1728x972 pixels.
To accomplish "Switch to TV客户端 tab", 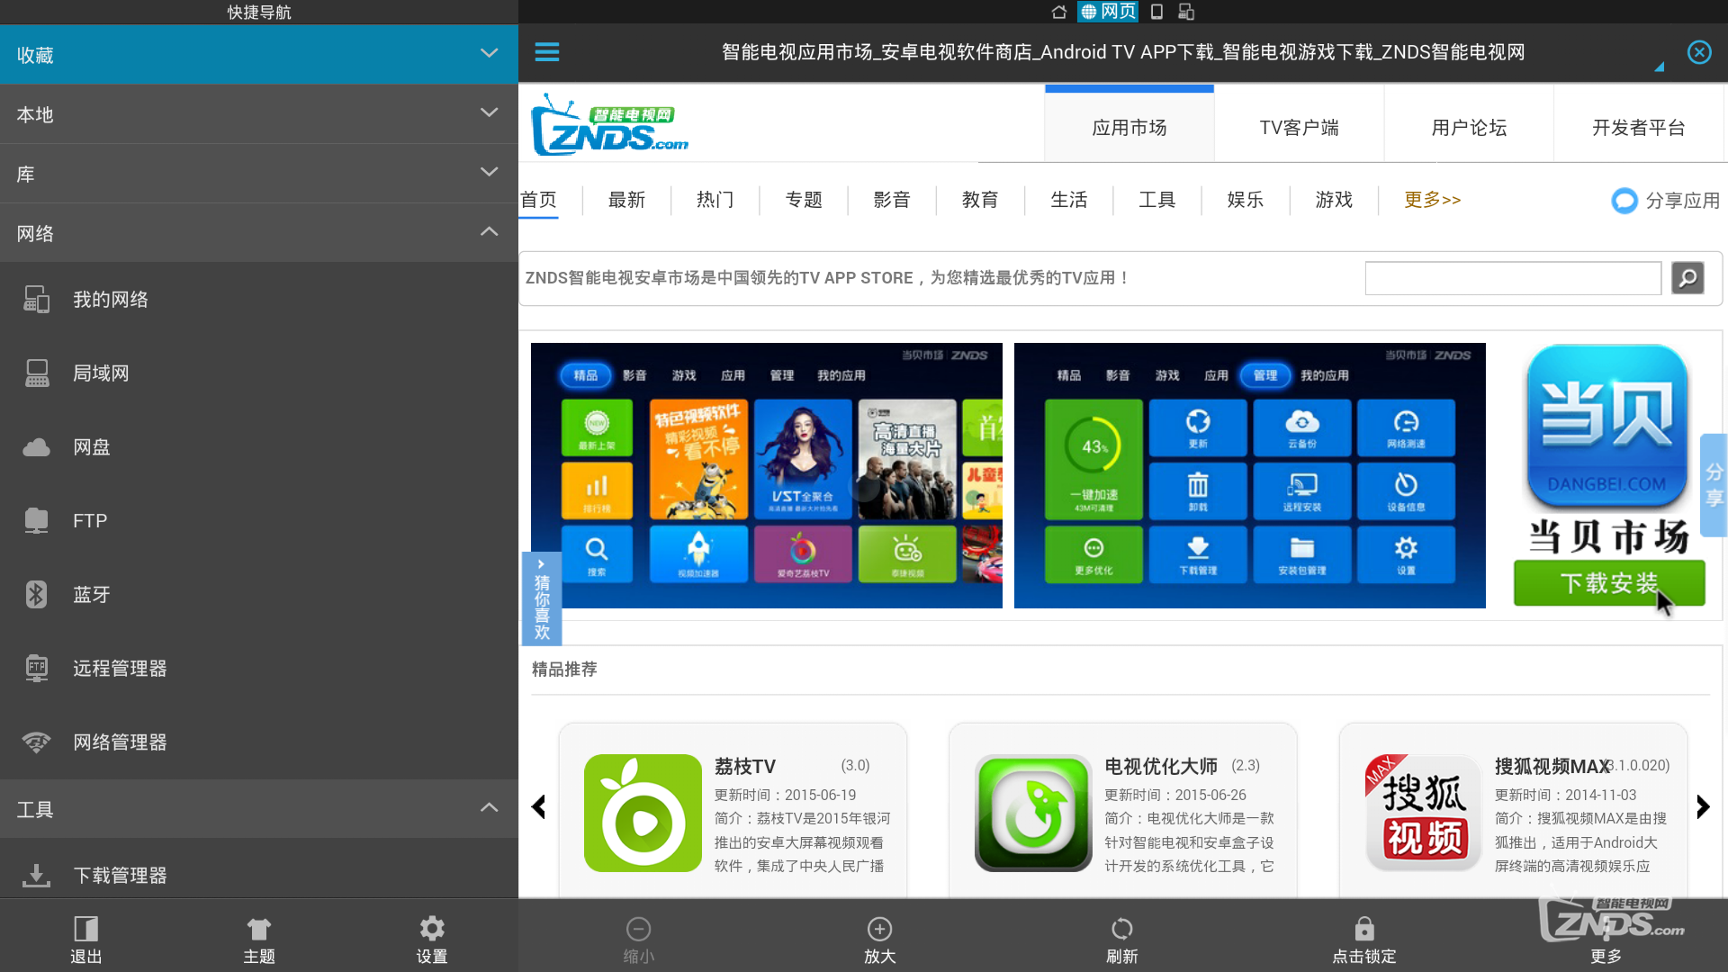I will pyautogui.click(x=1299, y=127).
